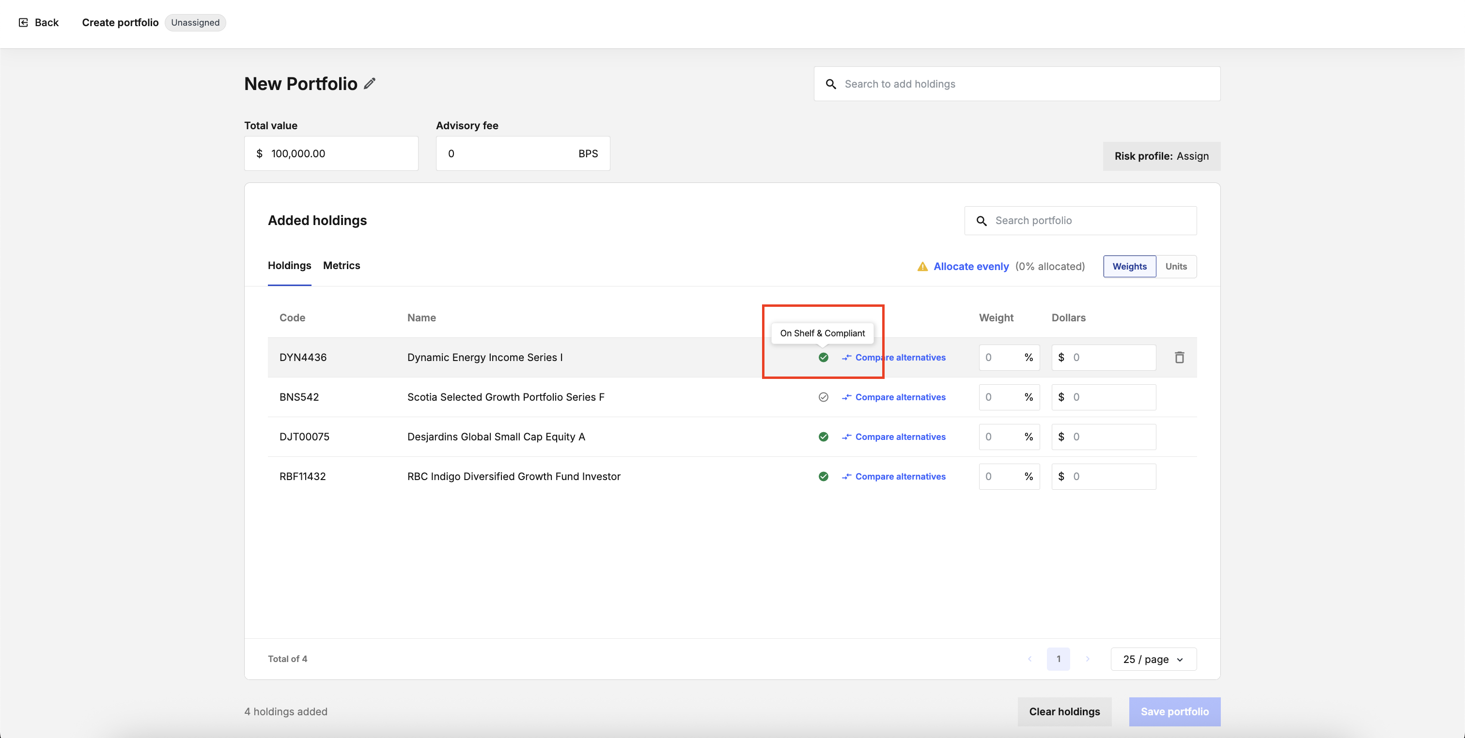Go to the next page arrow
The width and height of the screenshot is (1465, 738).
[x=1088, y=659]
